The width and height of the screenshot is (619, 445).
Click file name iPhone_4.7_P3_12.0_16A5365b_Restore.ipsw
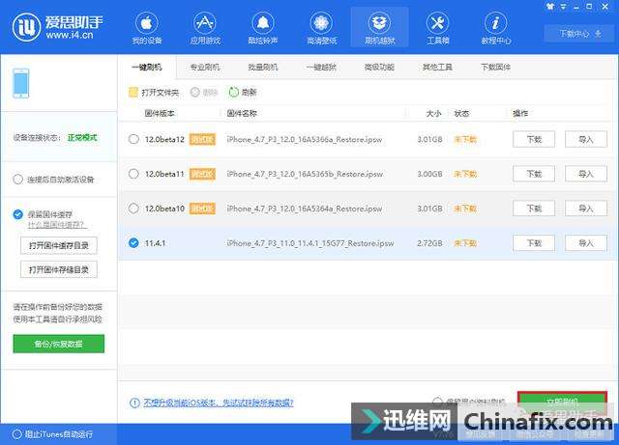[305, 174]
